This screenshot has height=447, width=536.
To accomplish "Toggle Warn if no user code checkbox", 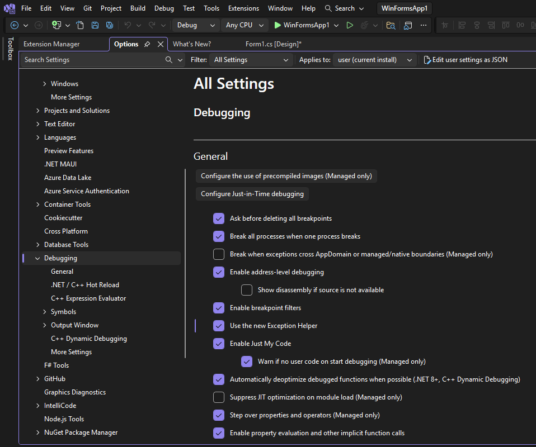I will (x=247, y=362).
